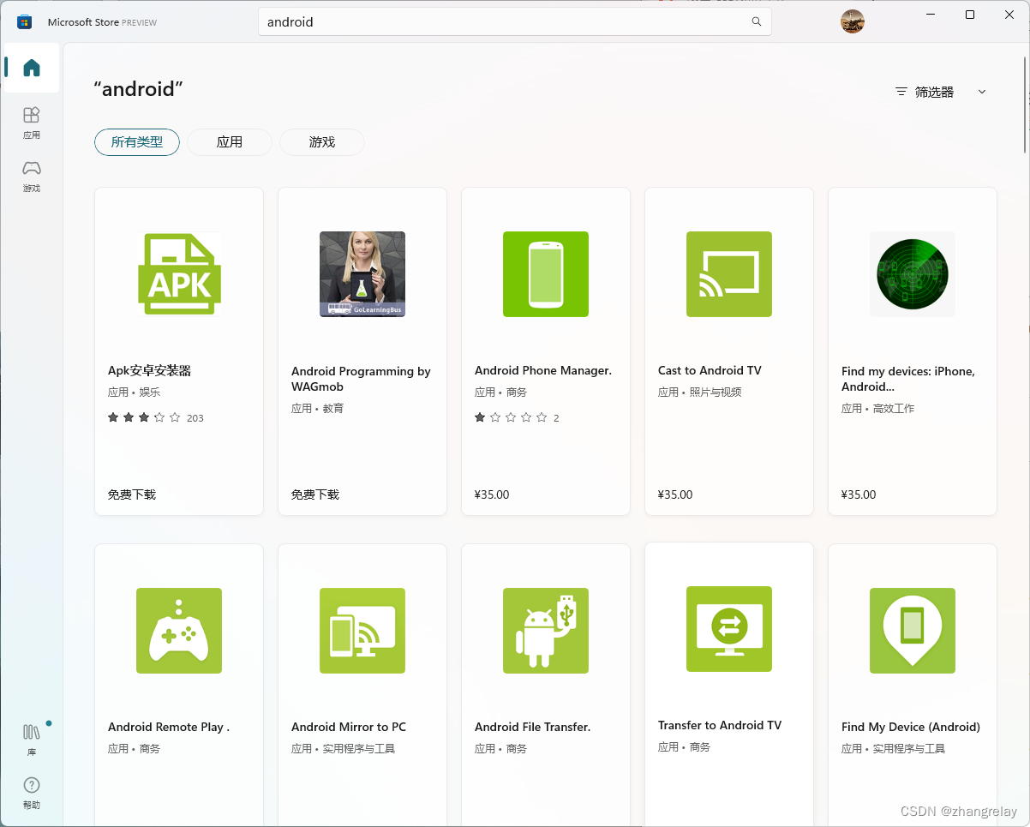Click 实用程序与工具 under Android Mirror to PC
The height and width of the screenshot is (827, 1030).
(x=358, y=749)
